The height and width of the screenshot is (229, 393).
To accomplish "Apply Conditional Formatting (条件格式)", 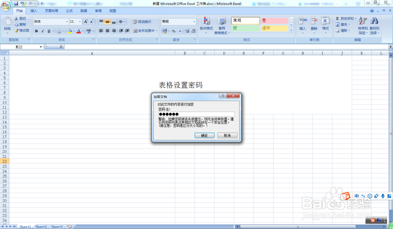I will click(206, 24).
